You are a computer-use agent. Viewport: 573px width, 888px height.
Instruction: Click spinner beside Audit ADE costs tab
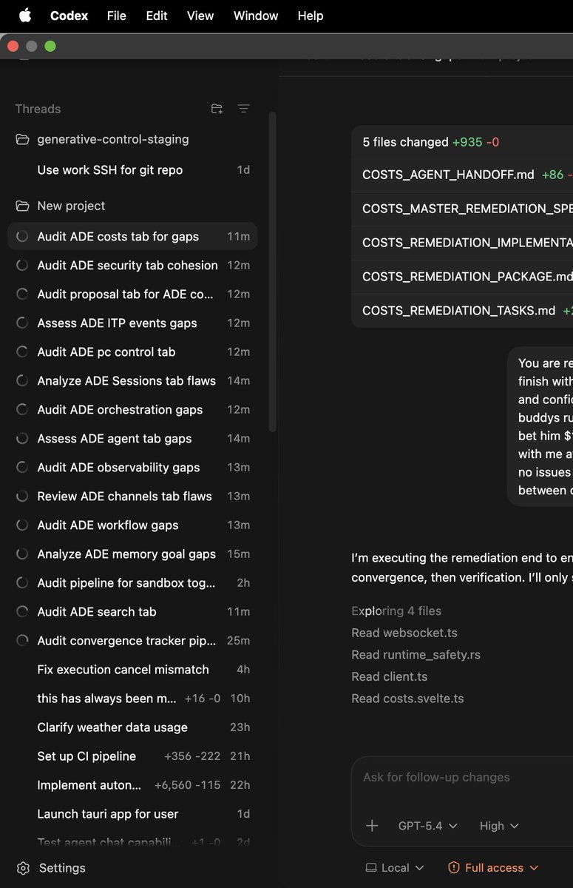(x=23, y=237)
